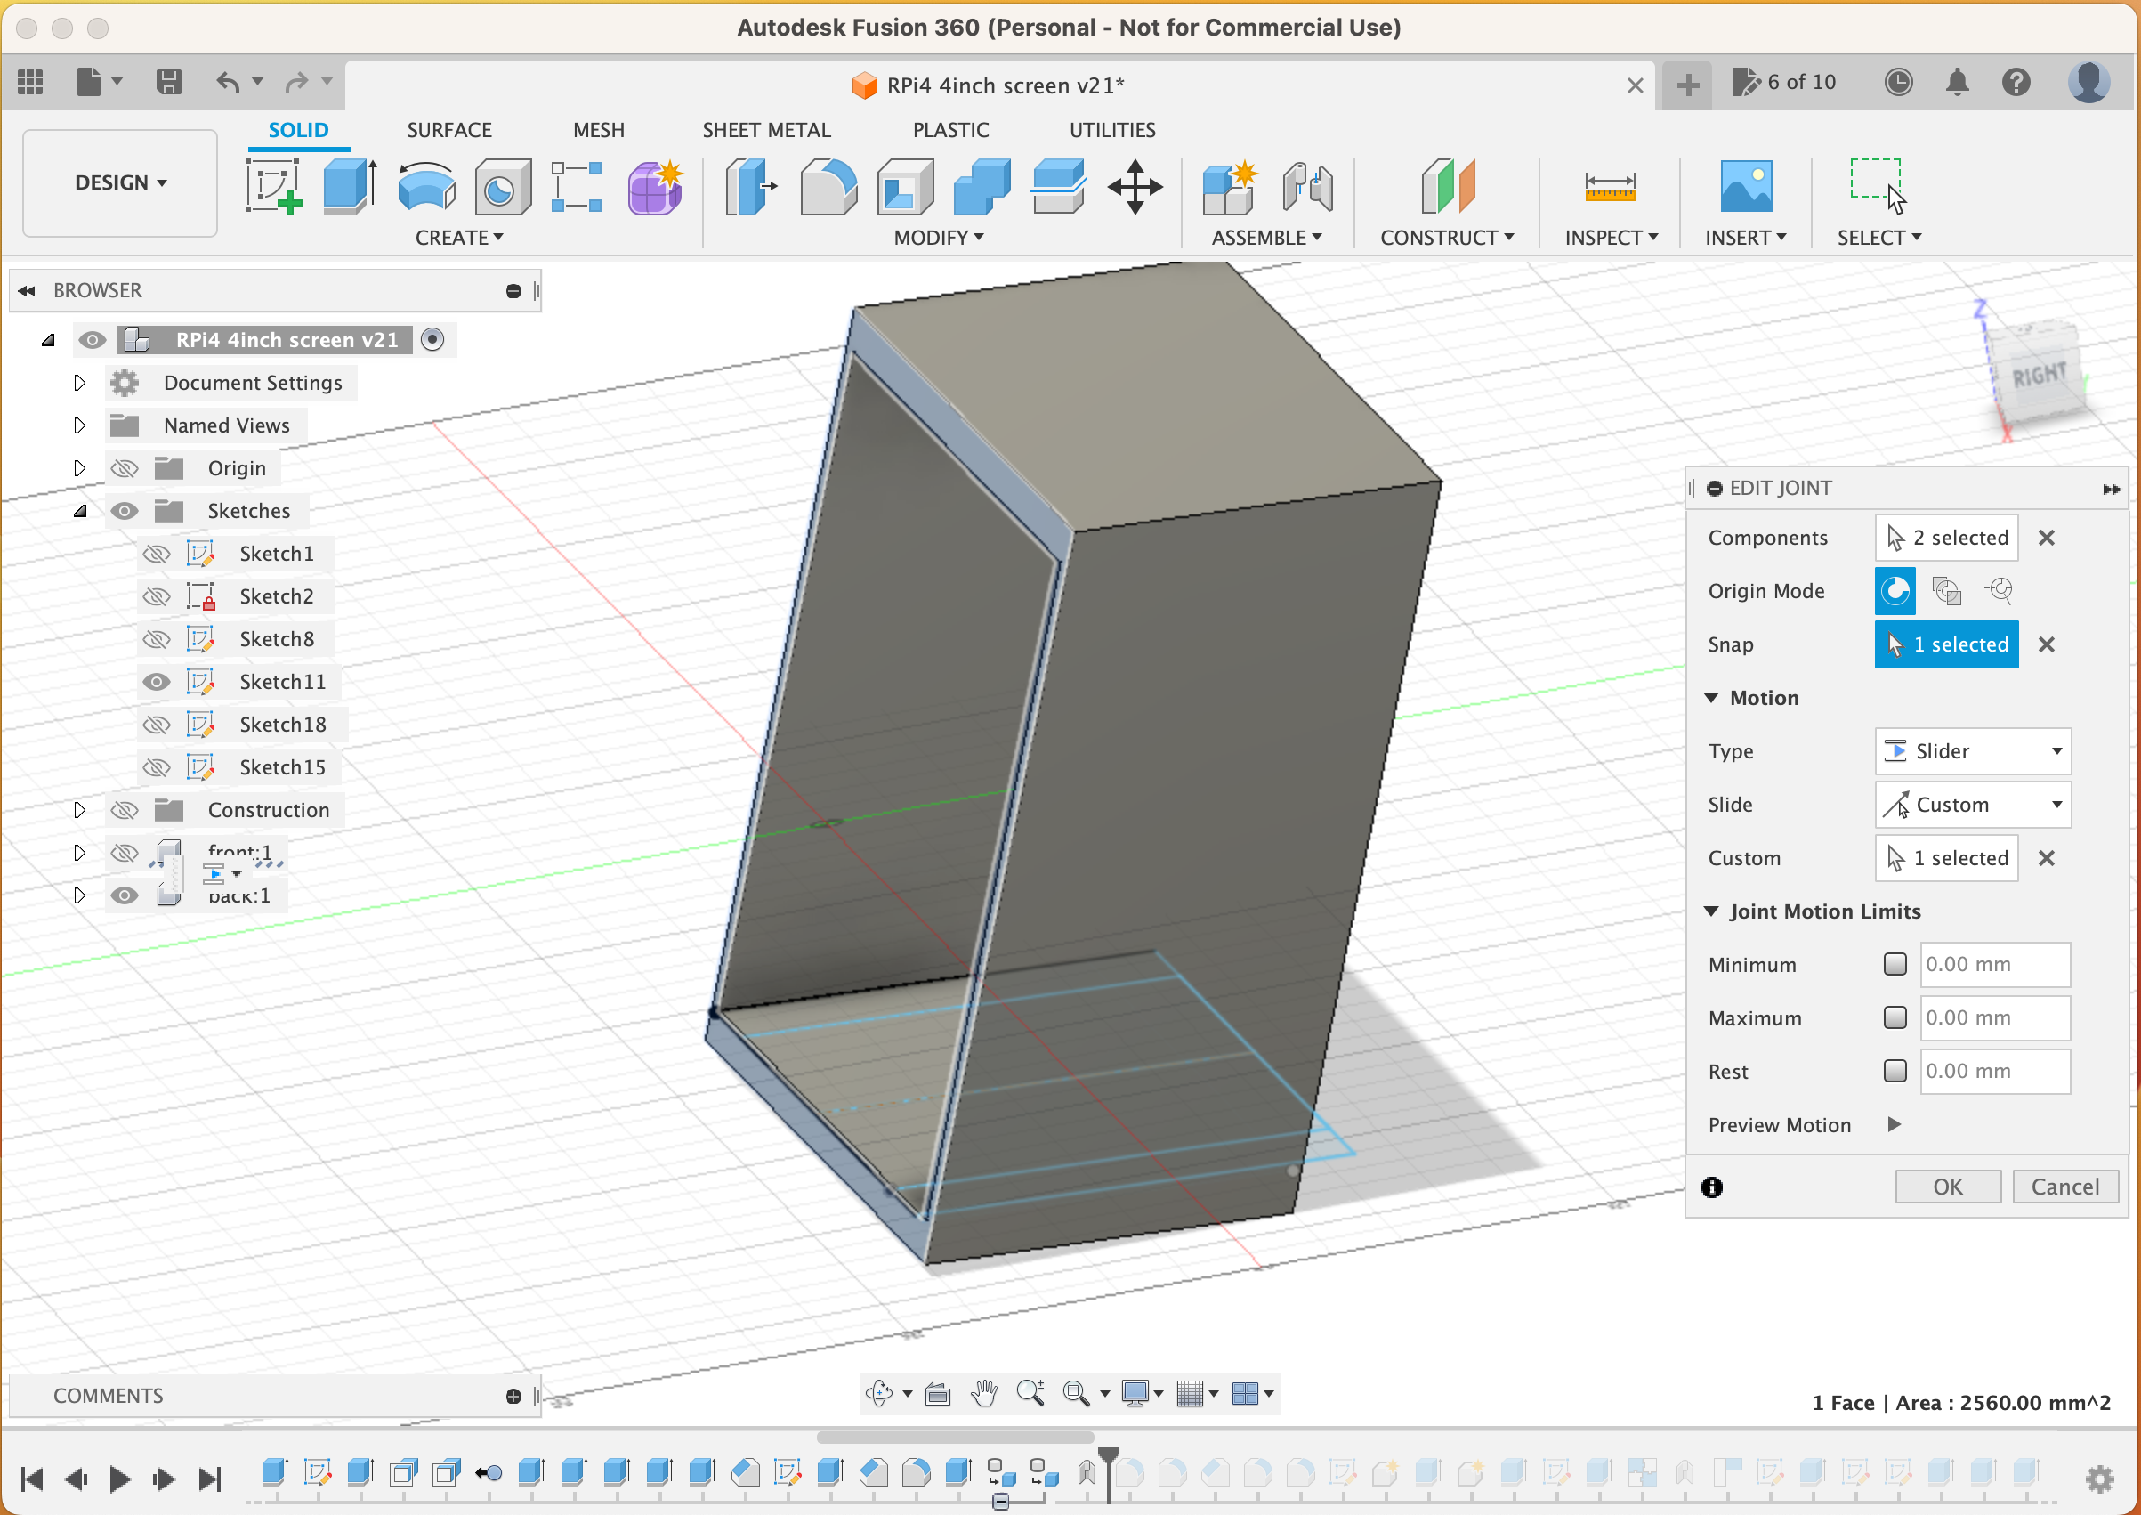Select the Offset Plane construct tool
Image resolution: width=2141 pixels, height=1515 pixels.
click(x=1447, y=185)
